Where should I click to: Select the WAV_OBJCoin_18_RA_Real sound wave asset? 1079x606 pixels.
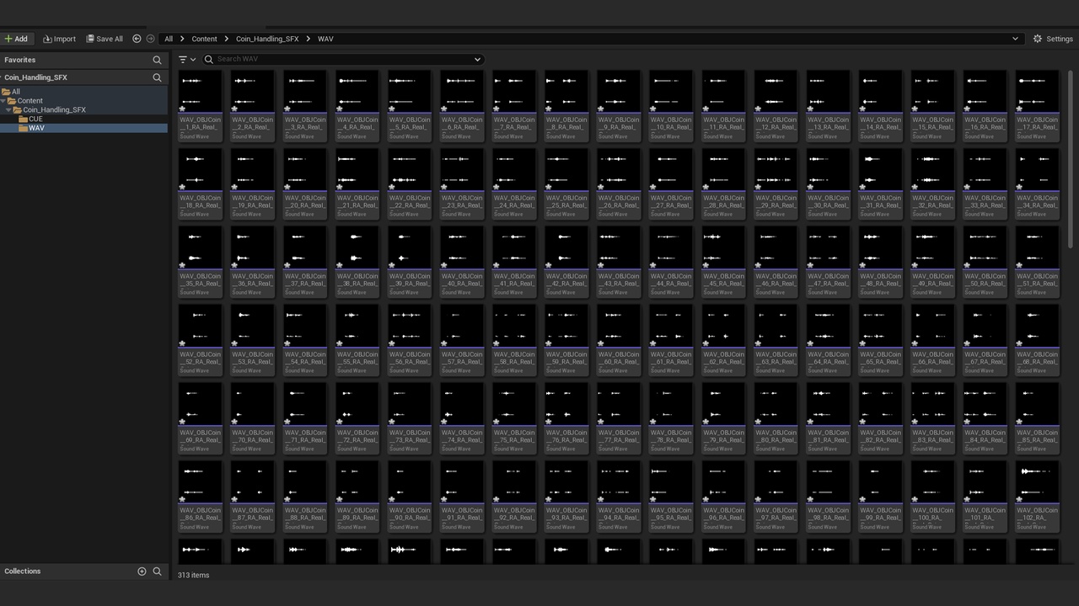click(x=201, y=183)
